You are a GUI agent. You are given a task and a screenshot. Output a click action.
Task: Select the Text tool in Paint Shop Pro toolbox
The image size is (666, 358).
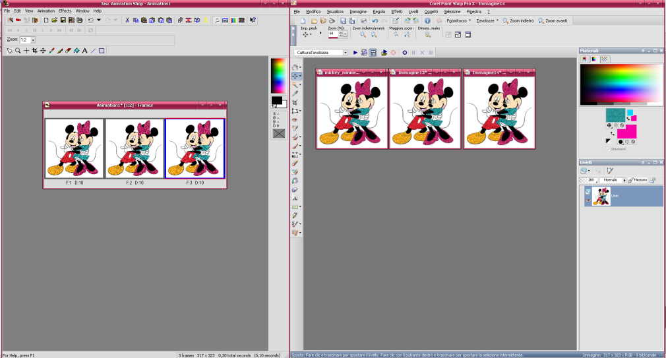(295, 198)
